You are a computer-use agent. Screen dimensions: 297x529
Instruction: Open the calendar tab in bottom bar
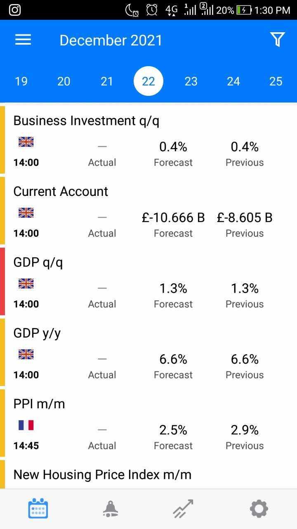38,508
